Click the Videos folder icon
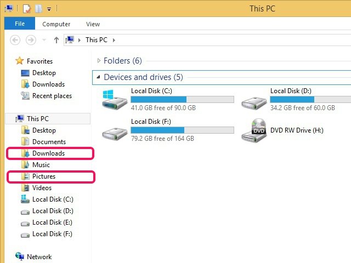Screen dimensions: 351x263 click(x=25, y=187)
